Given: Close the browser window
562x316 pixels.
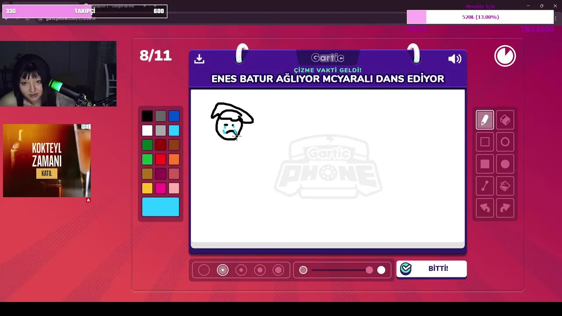Looking at the screenshot, I should pos(555,6).
